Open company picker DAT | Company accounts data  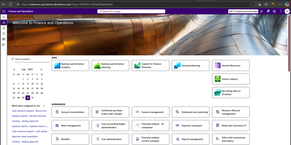243,11
